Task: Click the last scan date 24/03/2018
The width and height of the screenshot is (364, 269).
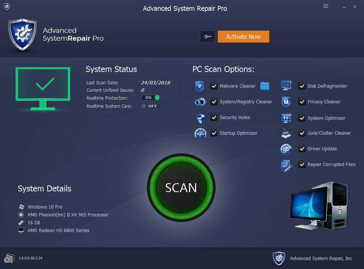Action: 156,83
